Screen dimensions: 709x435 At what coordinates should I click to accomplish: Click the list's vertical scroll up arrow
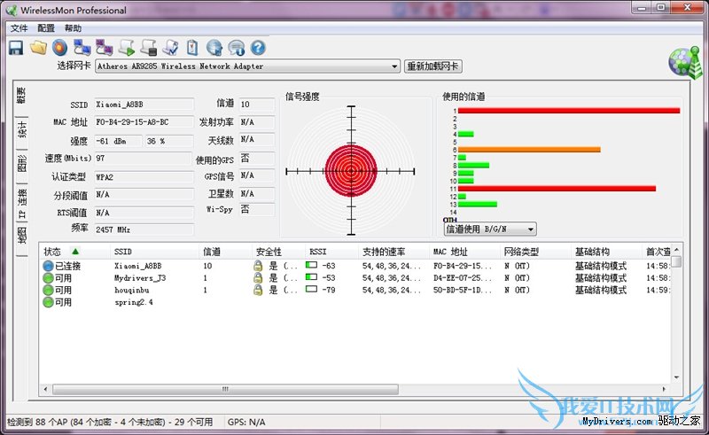(x=676, y=250)
